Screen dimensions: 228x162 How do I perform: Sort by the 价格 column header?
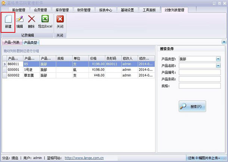[x=97, y=58]
